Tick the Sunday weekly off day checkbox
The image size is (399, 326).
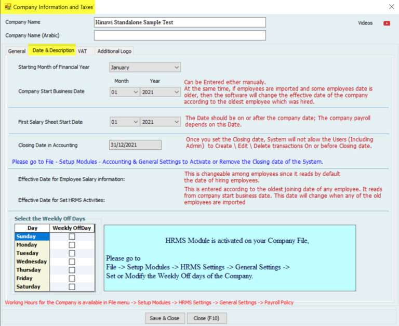72,237
